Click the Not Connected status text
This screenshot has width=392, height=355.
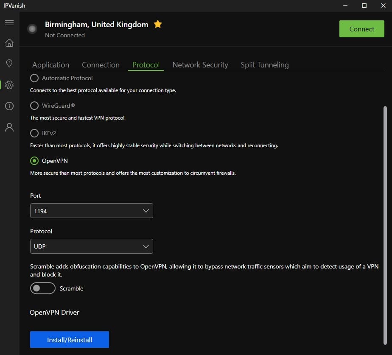[65, 35]
